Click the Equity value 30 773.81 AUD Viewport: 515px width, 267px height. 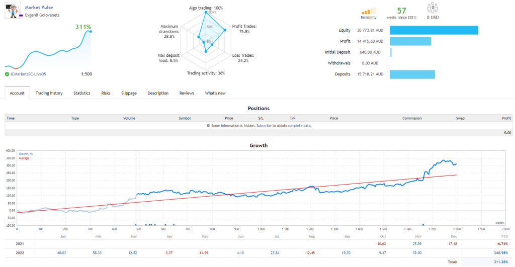370,30
